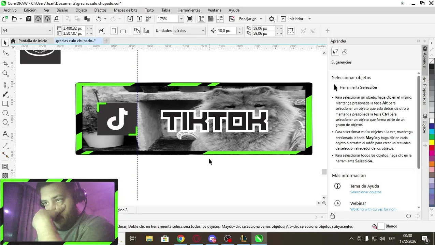435x245 pixels.
Task: Switch to the Propiedades docker tab
Action: pyautogui.click(x=425, y=92)
